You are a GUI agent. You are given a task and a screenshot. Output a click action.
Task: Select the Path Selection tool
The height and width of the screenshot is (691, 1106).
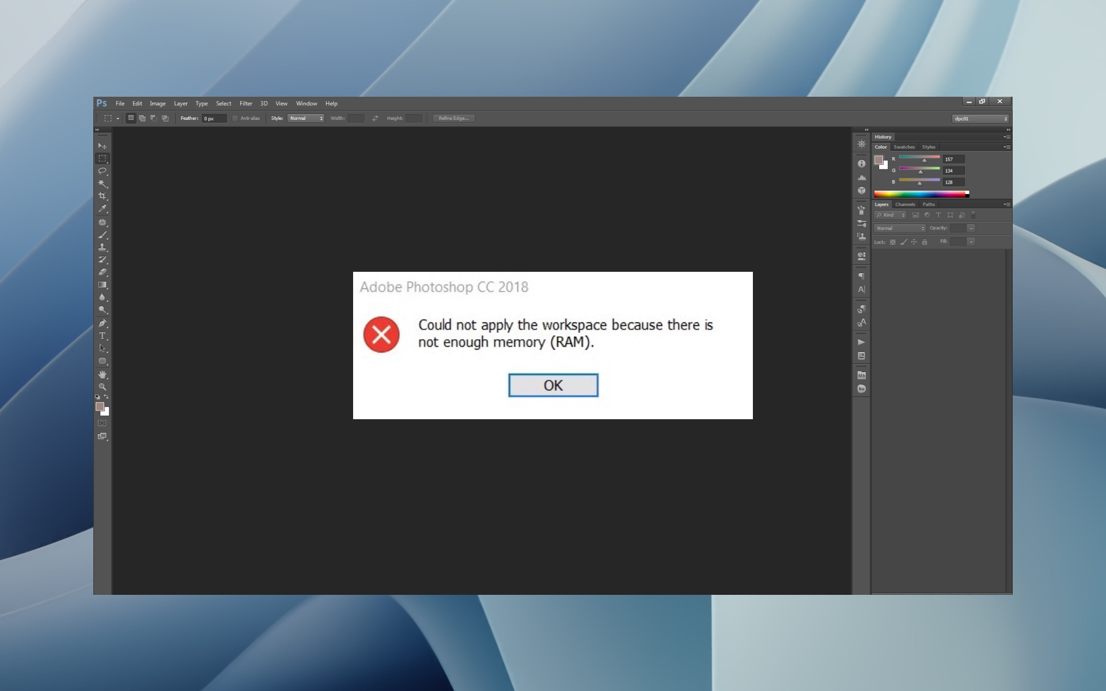tap(103, 348)
